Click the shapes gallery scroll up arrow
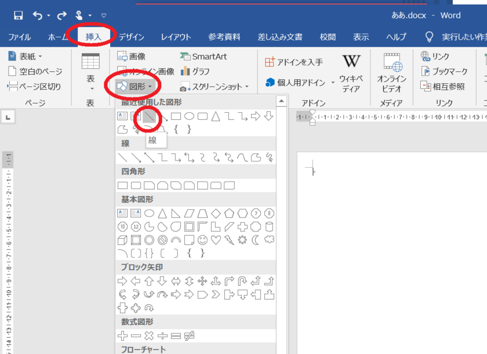 click(x=281, y=101)
